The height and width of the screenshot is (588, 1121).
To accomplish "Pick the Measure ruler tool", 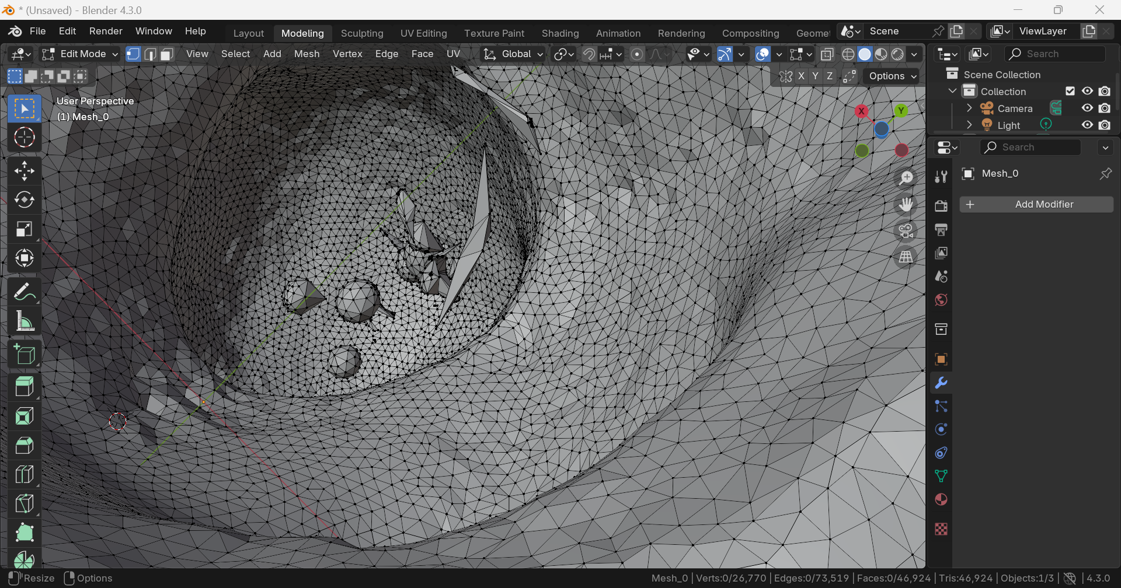I will coord(24,321).
